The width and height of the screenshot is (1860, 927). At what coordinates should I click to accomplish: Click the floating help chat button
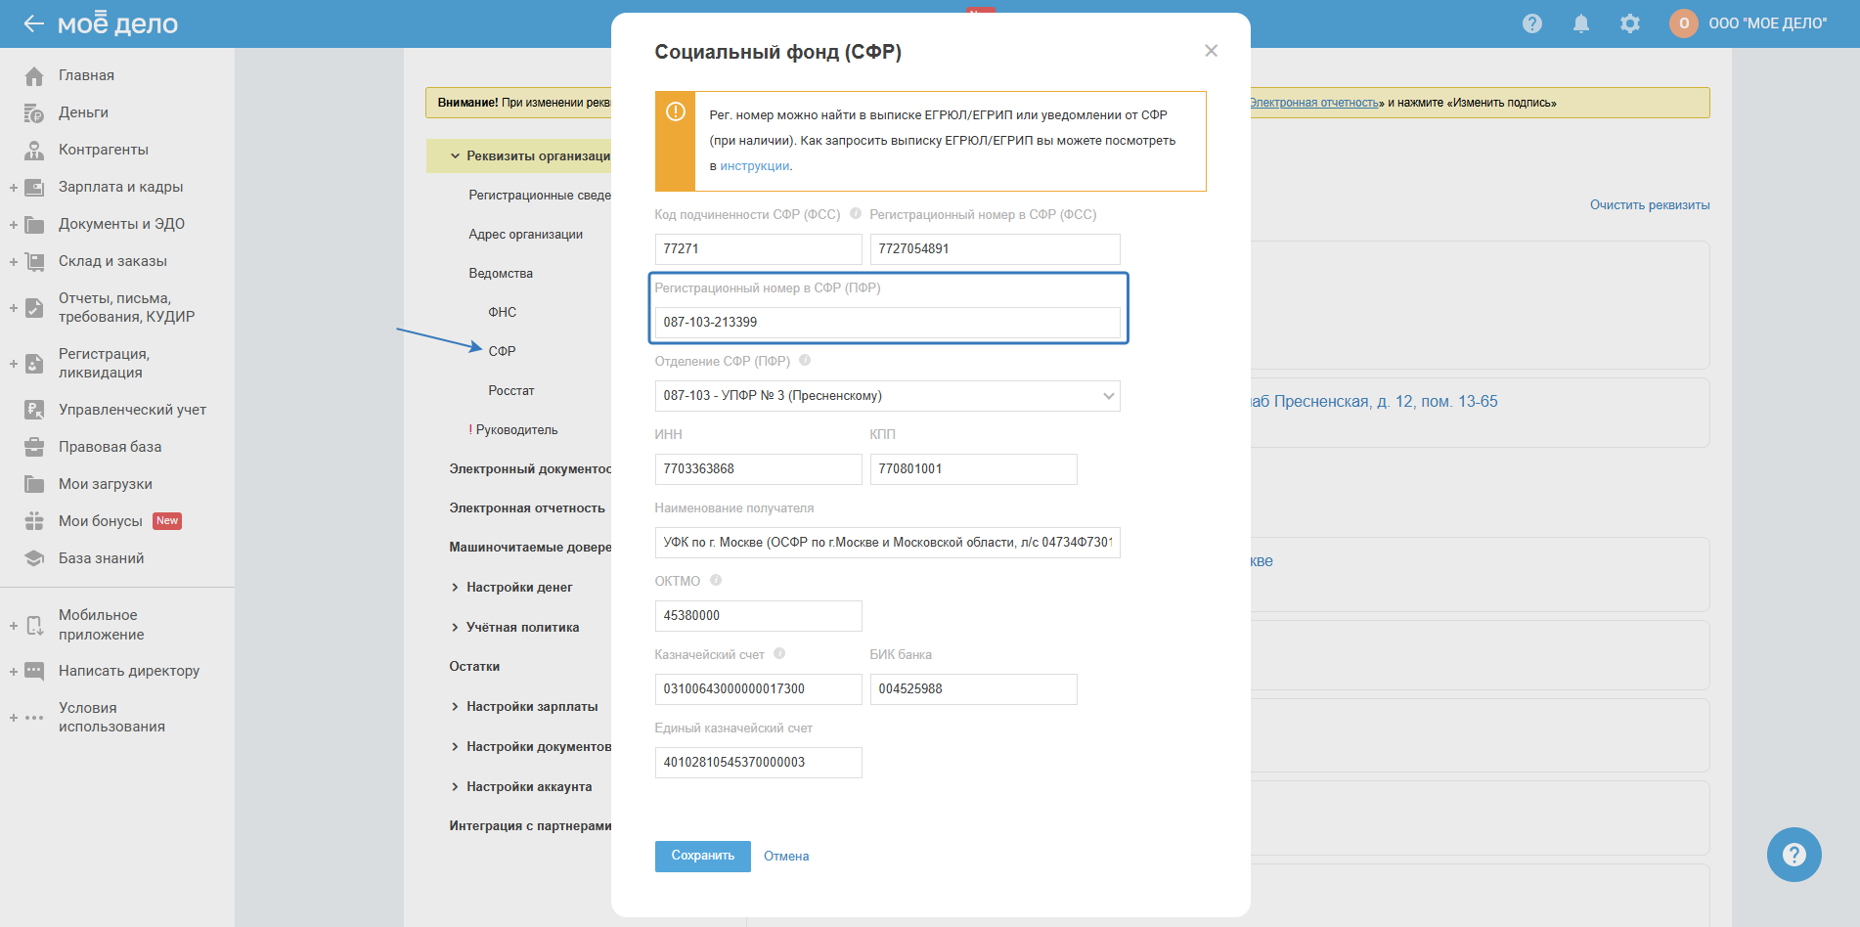click(1794, 855)
